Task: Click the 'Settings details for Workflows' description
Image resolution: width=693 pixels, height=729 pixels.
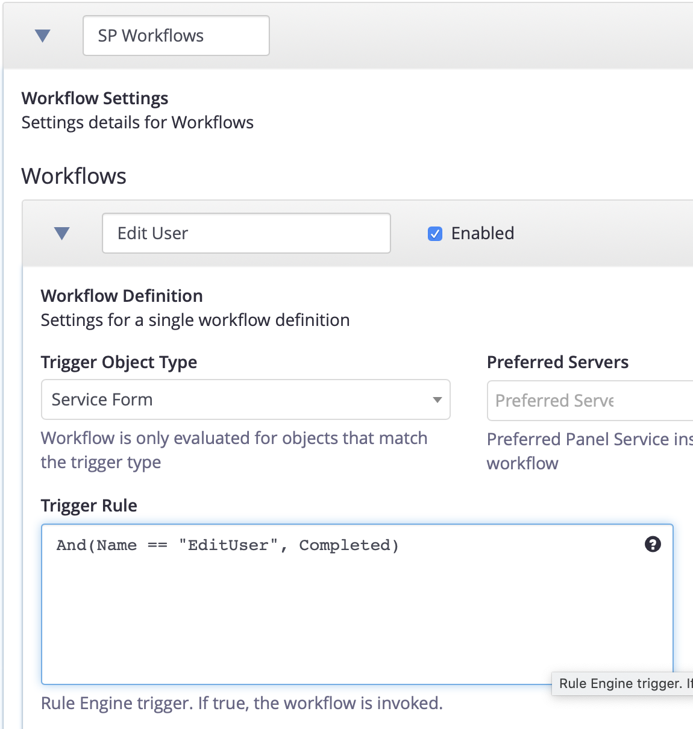Action: 137,122
